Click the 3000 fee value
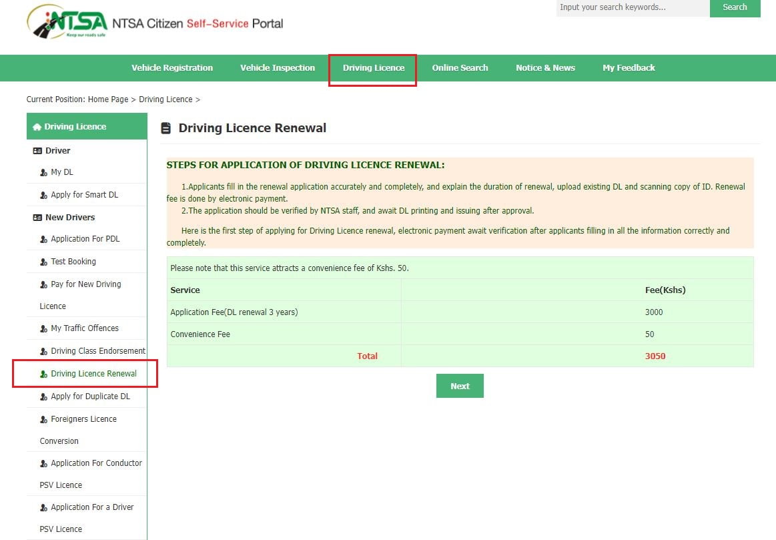 tap(654, 312)
